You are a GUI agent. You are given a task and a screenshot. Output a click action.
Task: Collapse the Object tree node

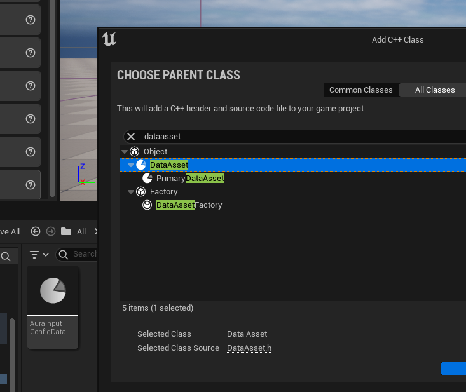tap(124, 152)
